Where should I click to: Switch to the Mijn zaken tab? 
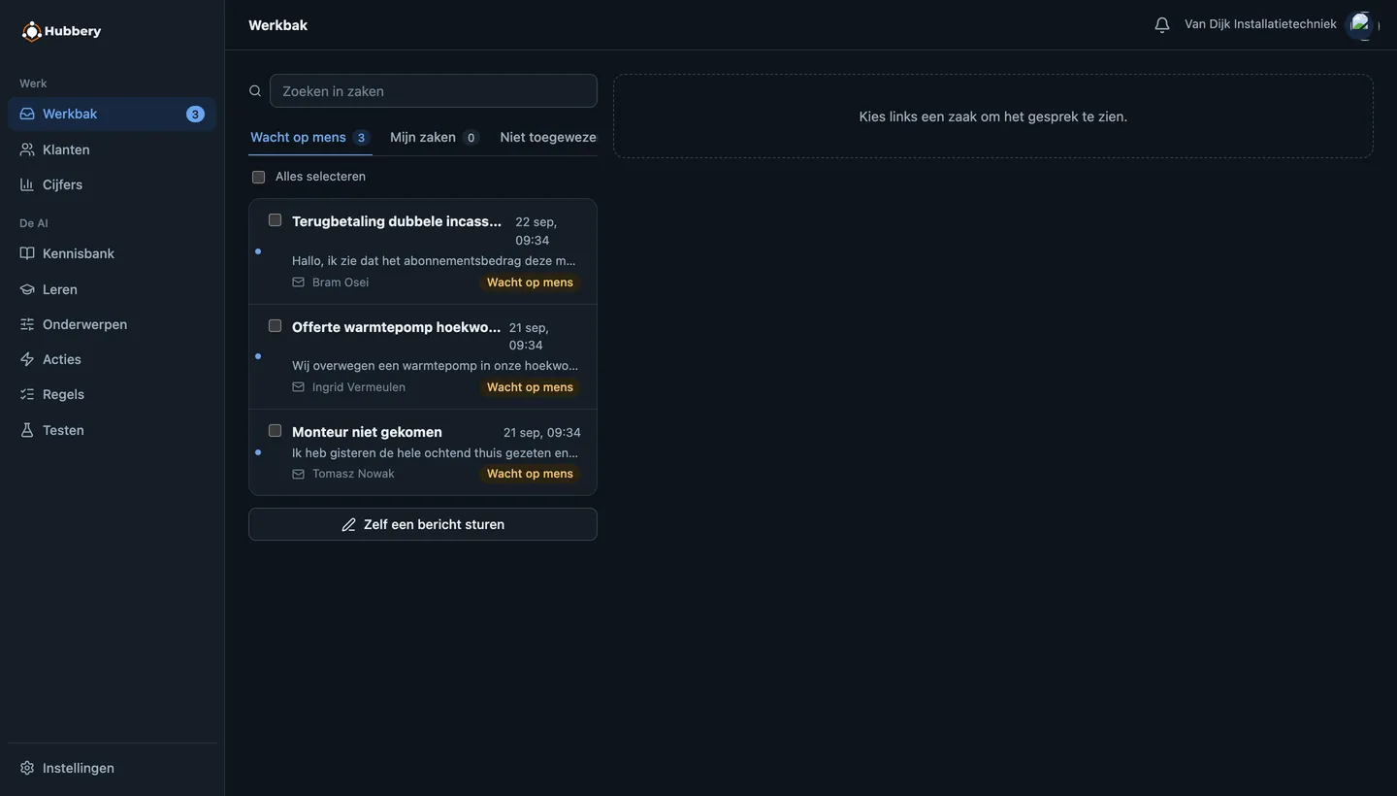(x=434, y=137)
